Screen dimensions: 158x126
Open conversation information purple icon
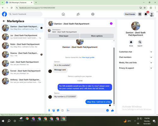click(x=111, y=24)
